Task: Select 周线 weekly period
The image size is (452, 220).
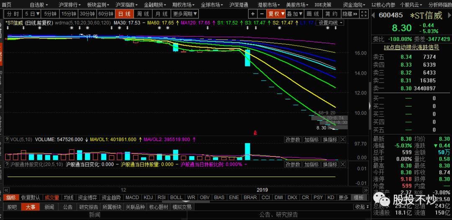Action: [x=143, y=13]
